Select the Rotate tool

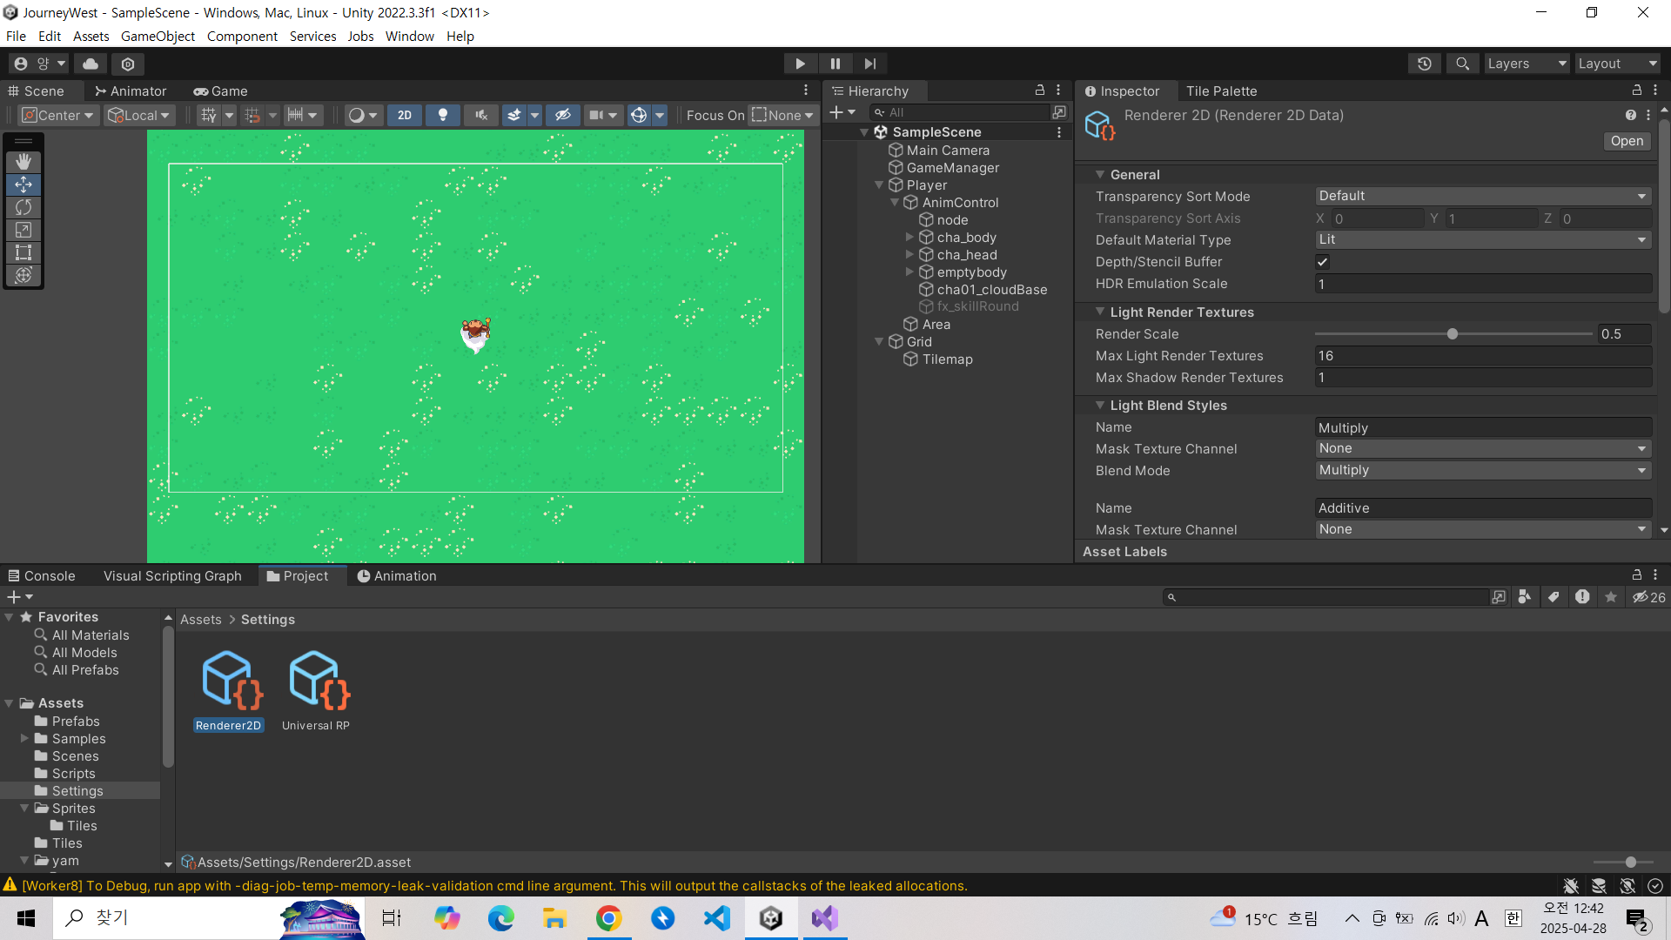pos(23,207)
